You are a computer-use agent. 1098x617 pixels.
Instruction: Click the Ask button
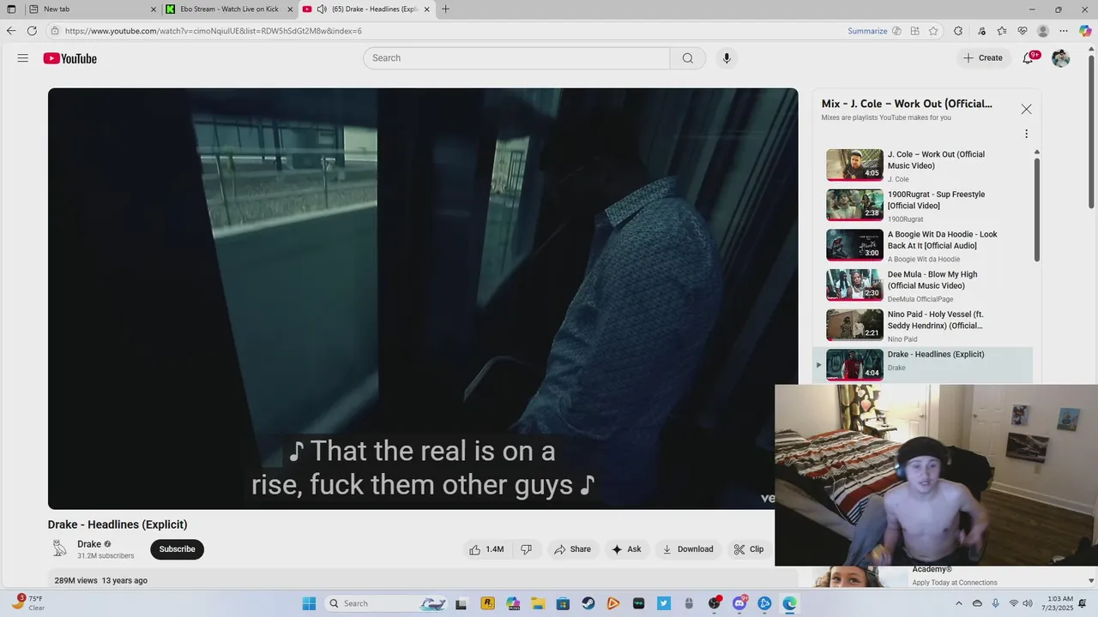[626, 549]
